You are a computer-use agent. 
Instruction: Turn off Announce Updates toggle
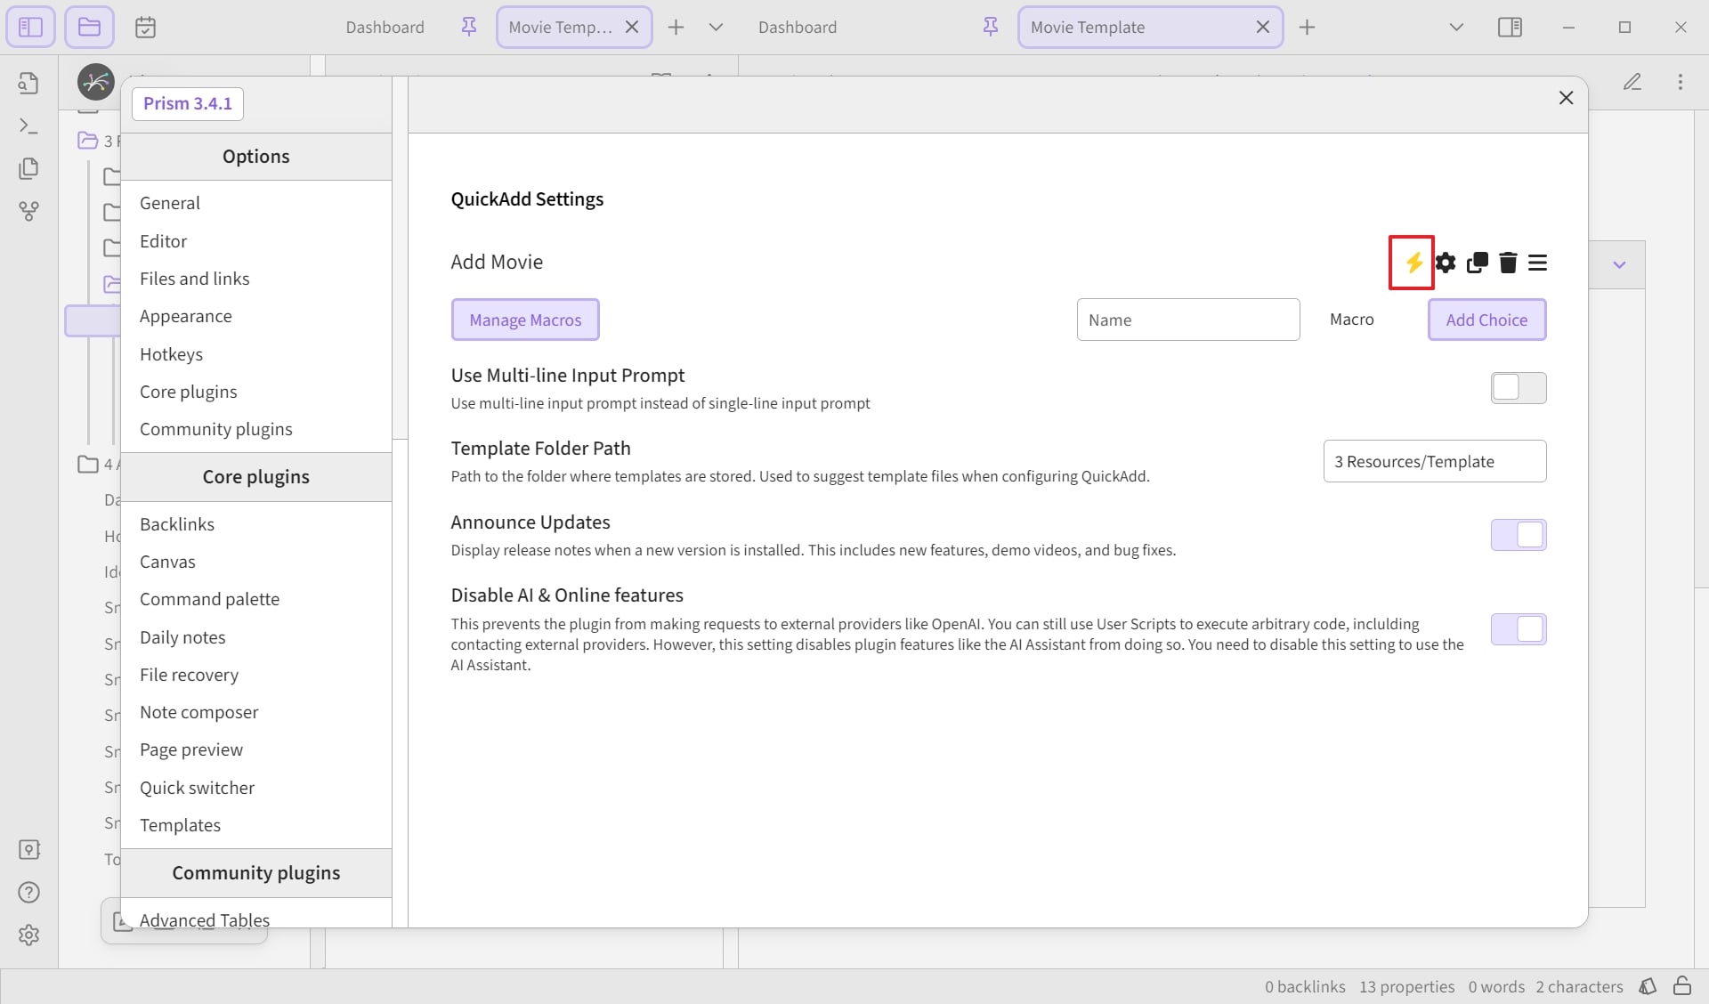click(1519, 535)
